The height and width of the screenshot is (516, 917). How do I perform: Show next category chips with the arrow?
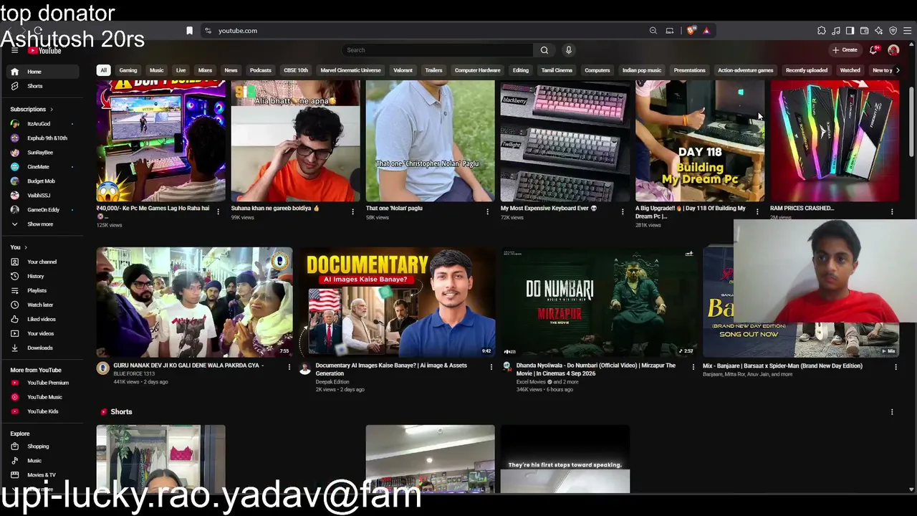tap(898, 70)
